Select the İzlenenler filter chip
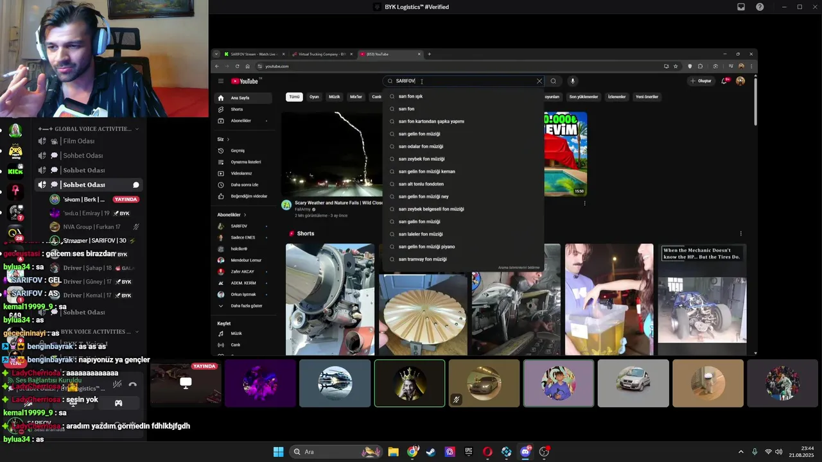This screenshot has height=462, width=822. (x=616, y=97)
